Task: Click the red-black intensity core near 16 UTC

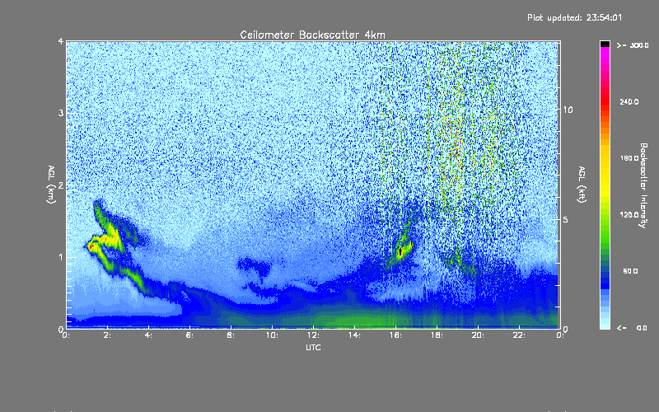Action: 400,251
